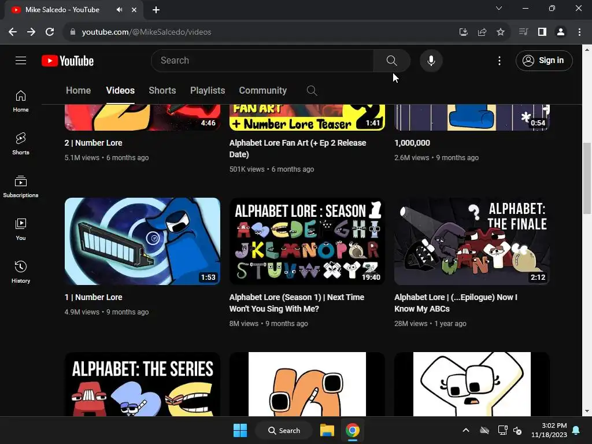Click the Chrome address bar URL
The image size is (592, 444).
coord(146,32)
